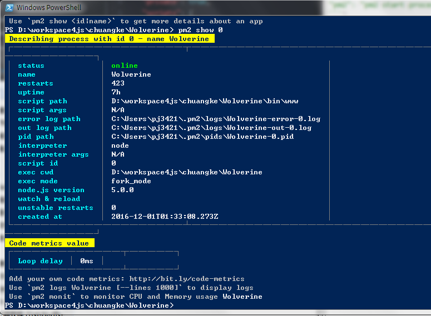
Task: Click the 'Wolverine' name value in the table
Action: [x=131, y=74]
